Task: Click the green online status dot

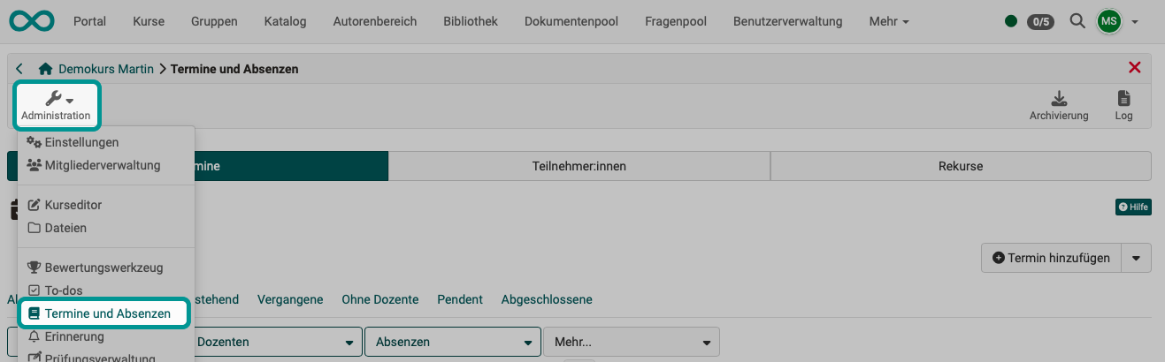Action: pyautogui.click(x=1011, y=21)
